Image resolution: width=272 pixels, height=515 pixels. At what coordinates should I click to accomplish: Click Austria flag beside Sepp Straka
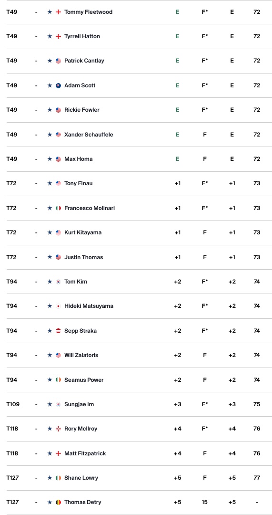pyautogui.click(x=58, y=331)
